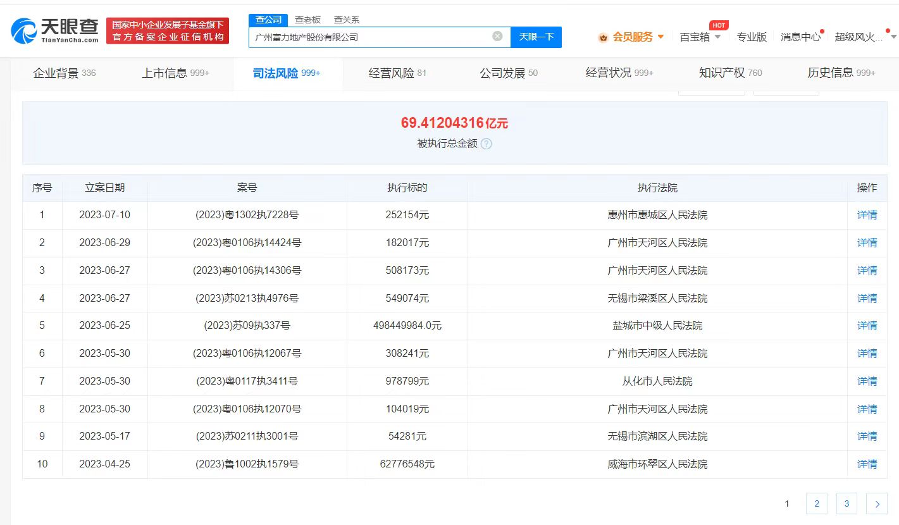Screen dimensions: 899x525
Task: Open 详情 for case 粤0106执14424号
Action: coord(867,243)
